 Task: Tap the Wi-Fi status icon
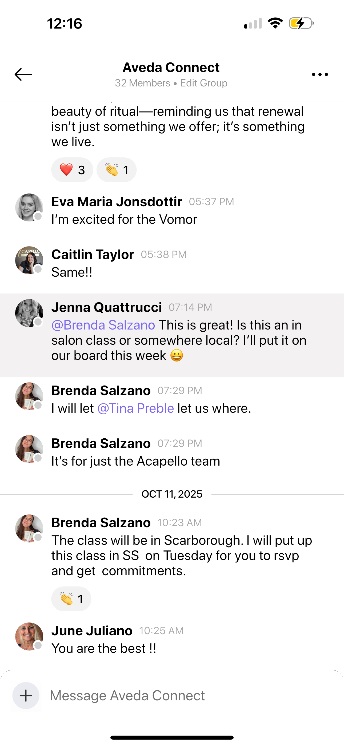pyautogui.click(x=275, y=23)
